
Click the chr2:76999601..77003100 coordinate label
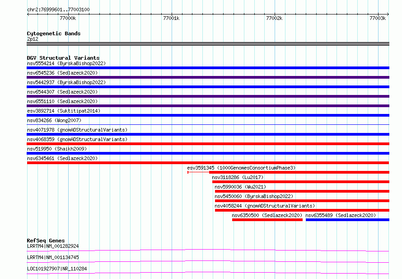coord(58,9)
